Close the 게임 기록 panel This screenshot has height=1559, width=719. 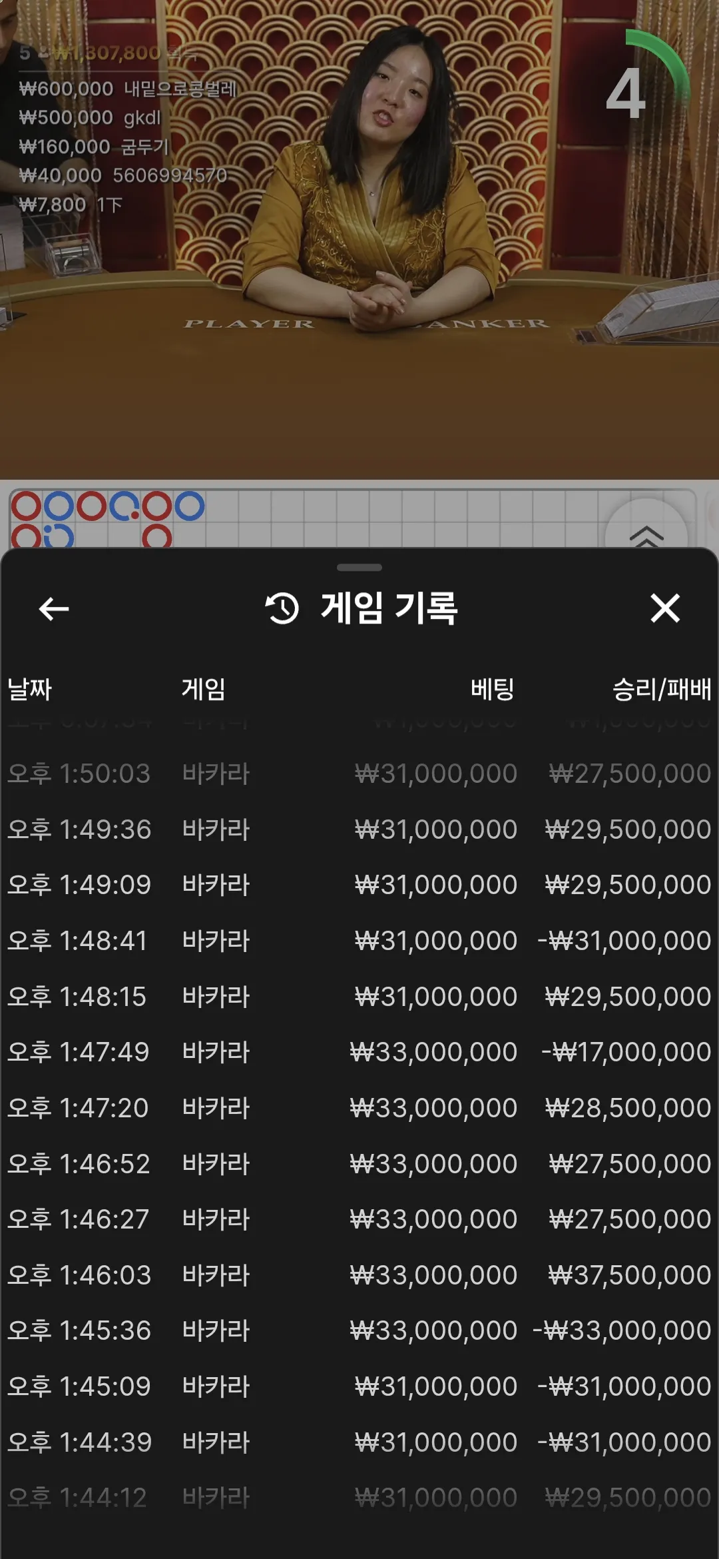click(x=665, y=608)
